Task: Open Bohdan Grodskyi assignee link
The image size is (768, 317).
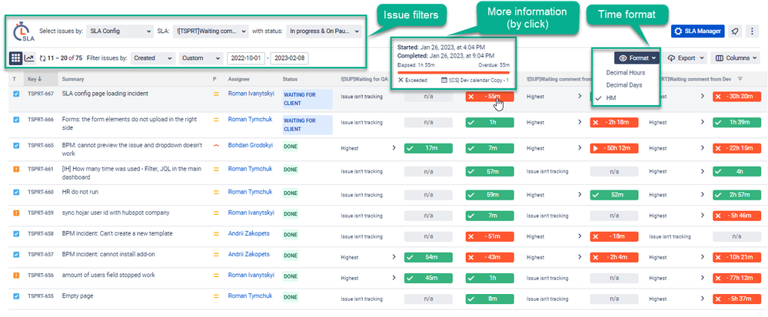Action: click(x=251, y=145)
